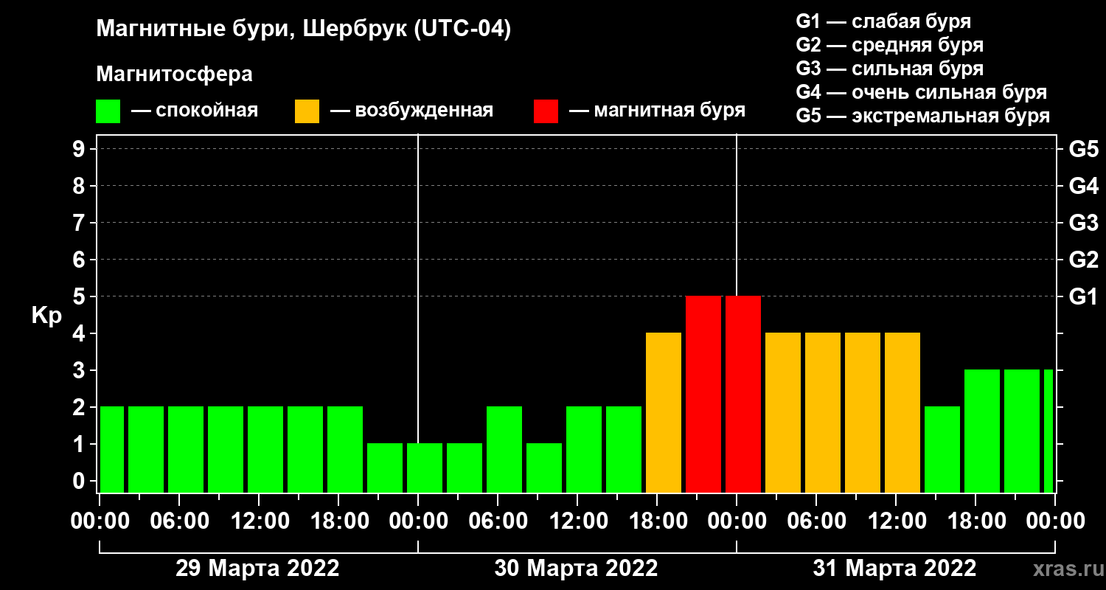Click the 'G1 — слабая буря' legend line
Image resolution: width=1106 pixels, height=590 pixels.
pyautogui.click(x=883, y=21)
